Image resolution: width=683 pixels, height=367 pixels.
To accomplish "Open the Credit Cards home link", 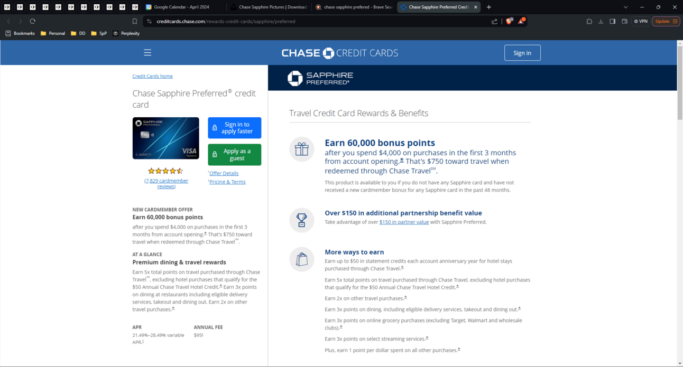I will (152, 76).
